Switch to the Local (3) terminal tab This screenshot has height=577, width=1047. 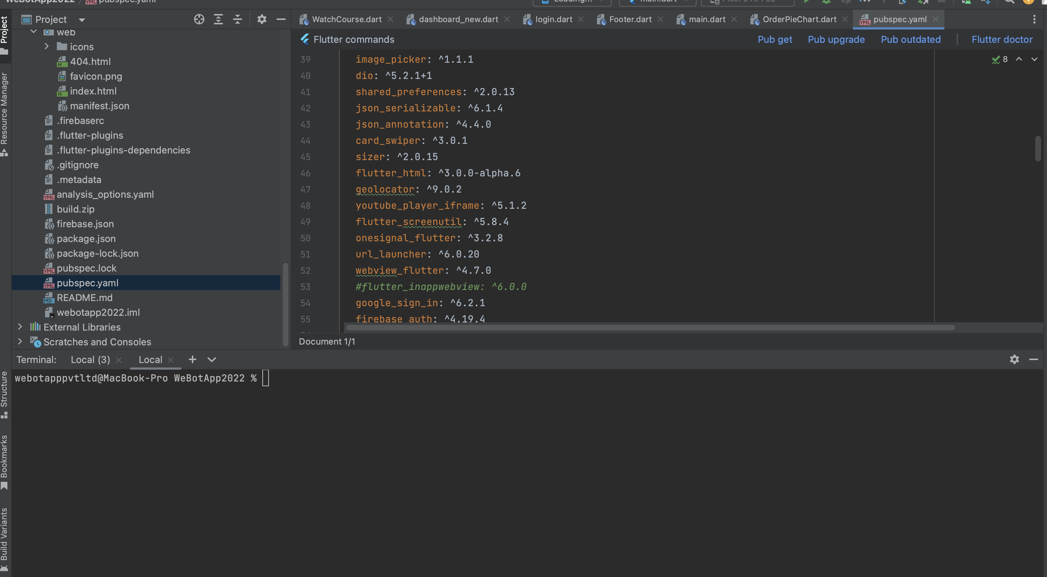(x=90, y=360)
